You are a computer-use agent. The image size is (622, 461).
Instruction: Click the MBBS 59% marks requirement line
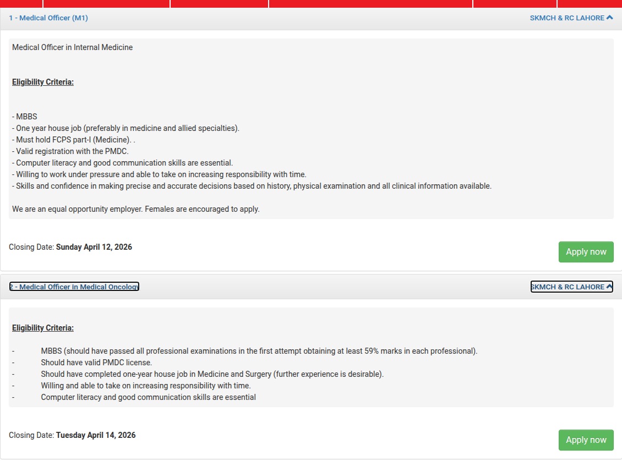pos(259,351)
